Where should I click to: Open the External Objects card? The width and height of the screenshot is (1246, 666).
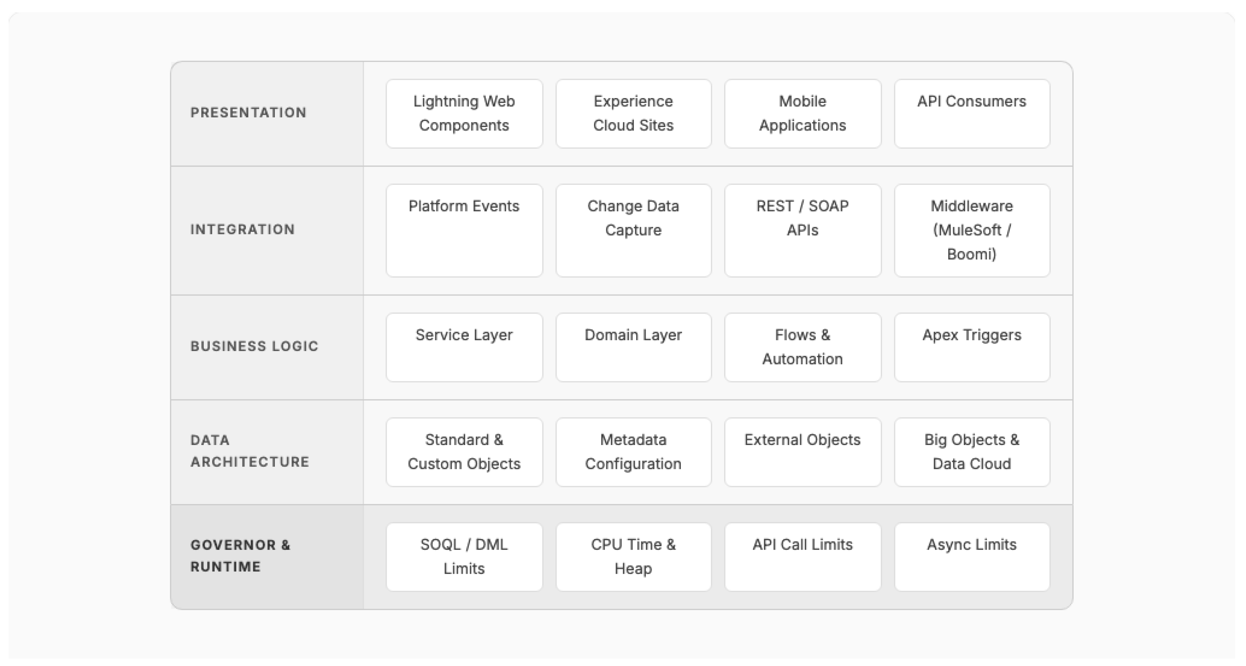click(803, 452)
